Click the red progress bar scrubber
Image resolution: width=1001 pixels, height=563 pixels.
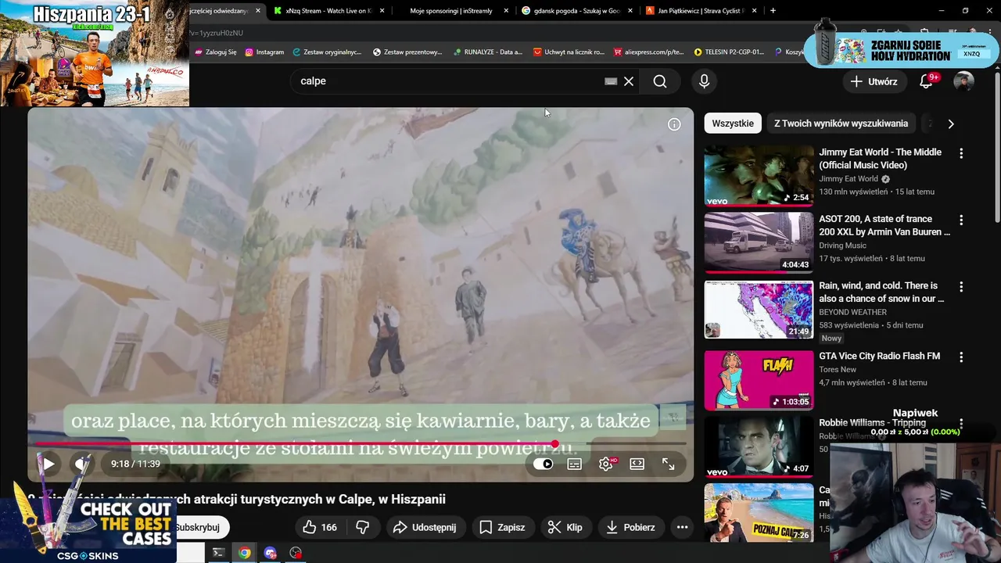click(555, 444)
